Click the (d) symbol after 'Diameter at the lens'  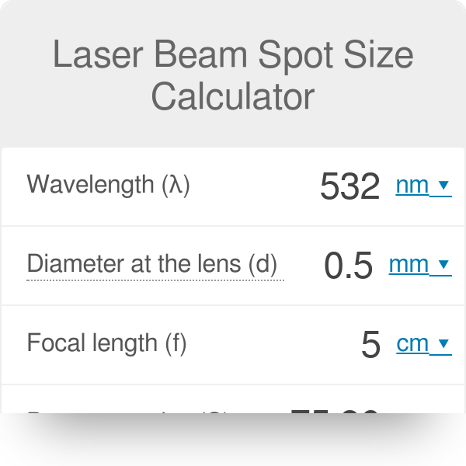263,264
